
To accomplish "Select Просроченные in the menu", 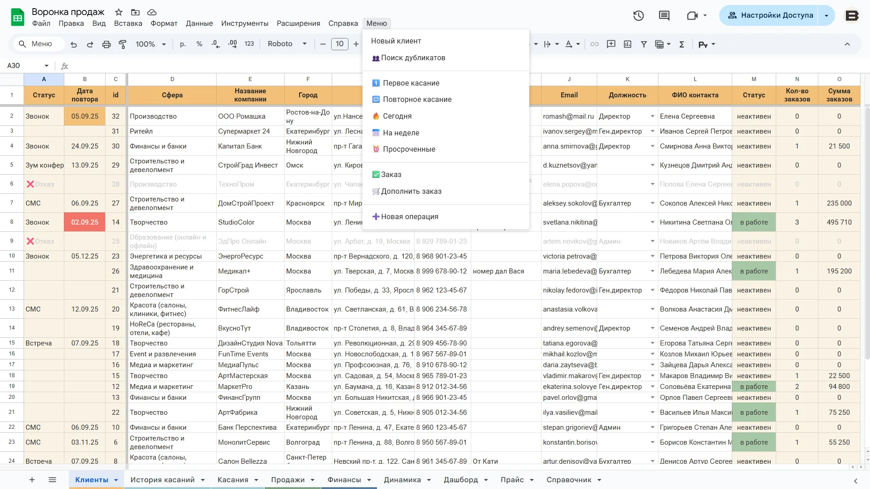I will 409,149.
